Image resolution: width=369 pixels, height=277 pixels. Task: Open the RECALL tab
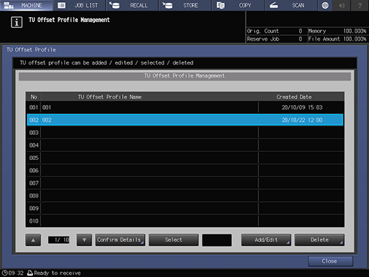tap(132, 5)
